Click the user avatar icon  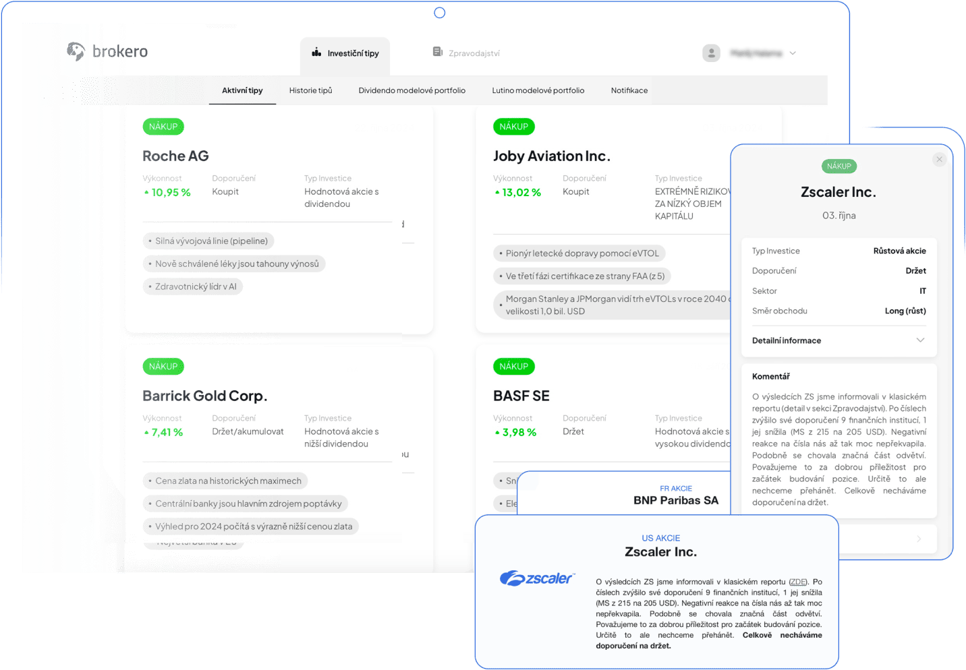pyautogui.click(x=711, y=53)
